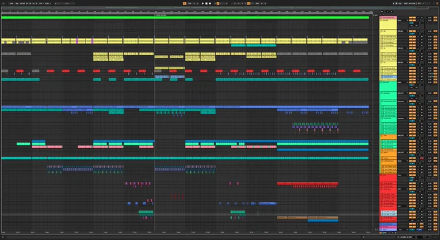Screen dimensions: 440x240
Task: Open the yellow group's output routing dropdown
Action: tap(403, 20)
